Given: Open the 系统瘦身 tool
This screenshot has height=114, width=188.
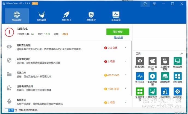Looking at the screenshot, I should coord(178,78).
